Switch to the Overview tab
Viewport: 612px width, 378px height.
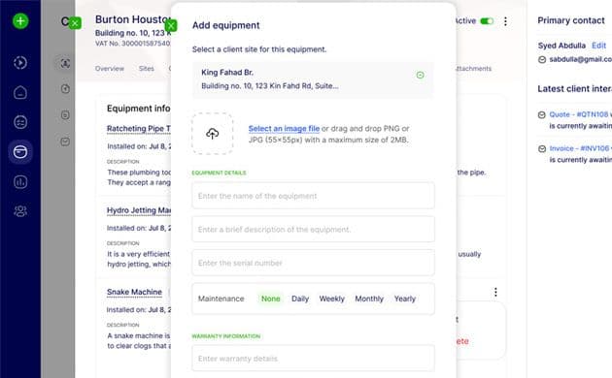110,69
